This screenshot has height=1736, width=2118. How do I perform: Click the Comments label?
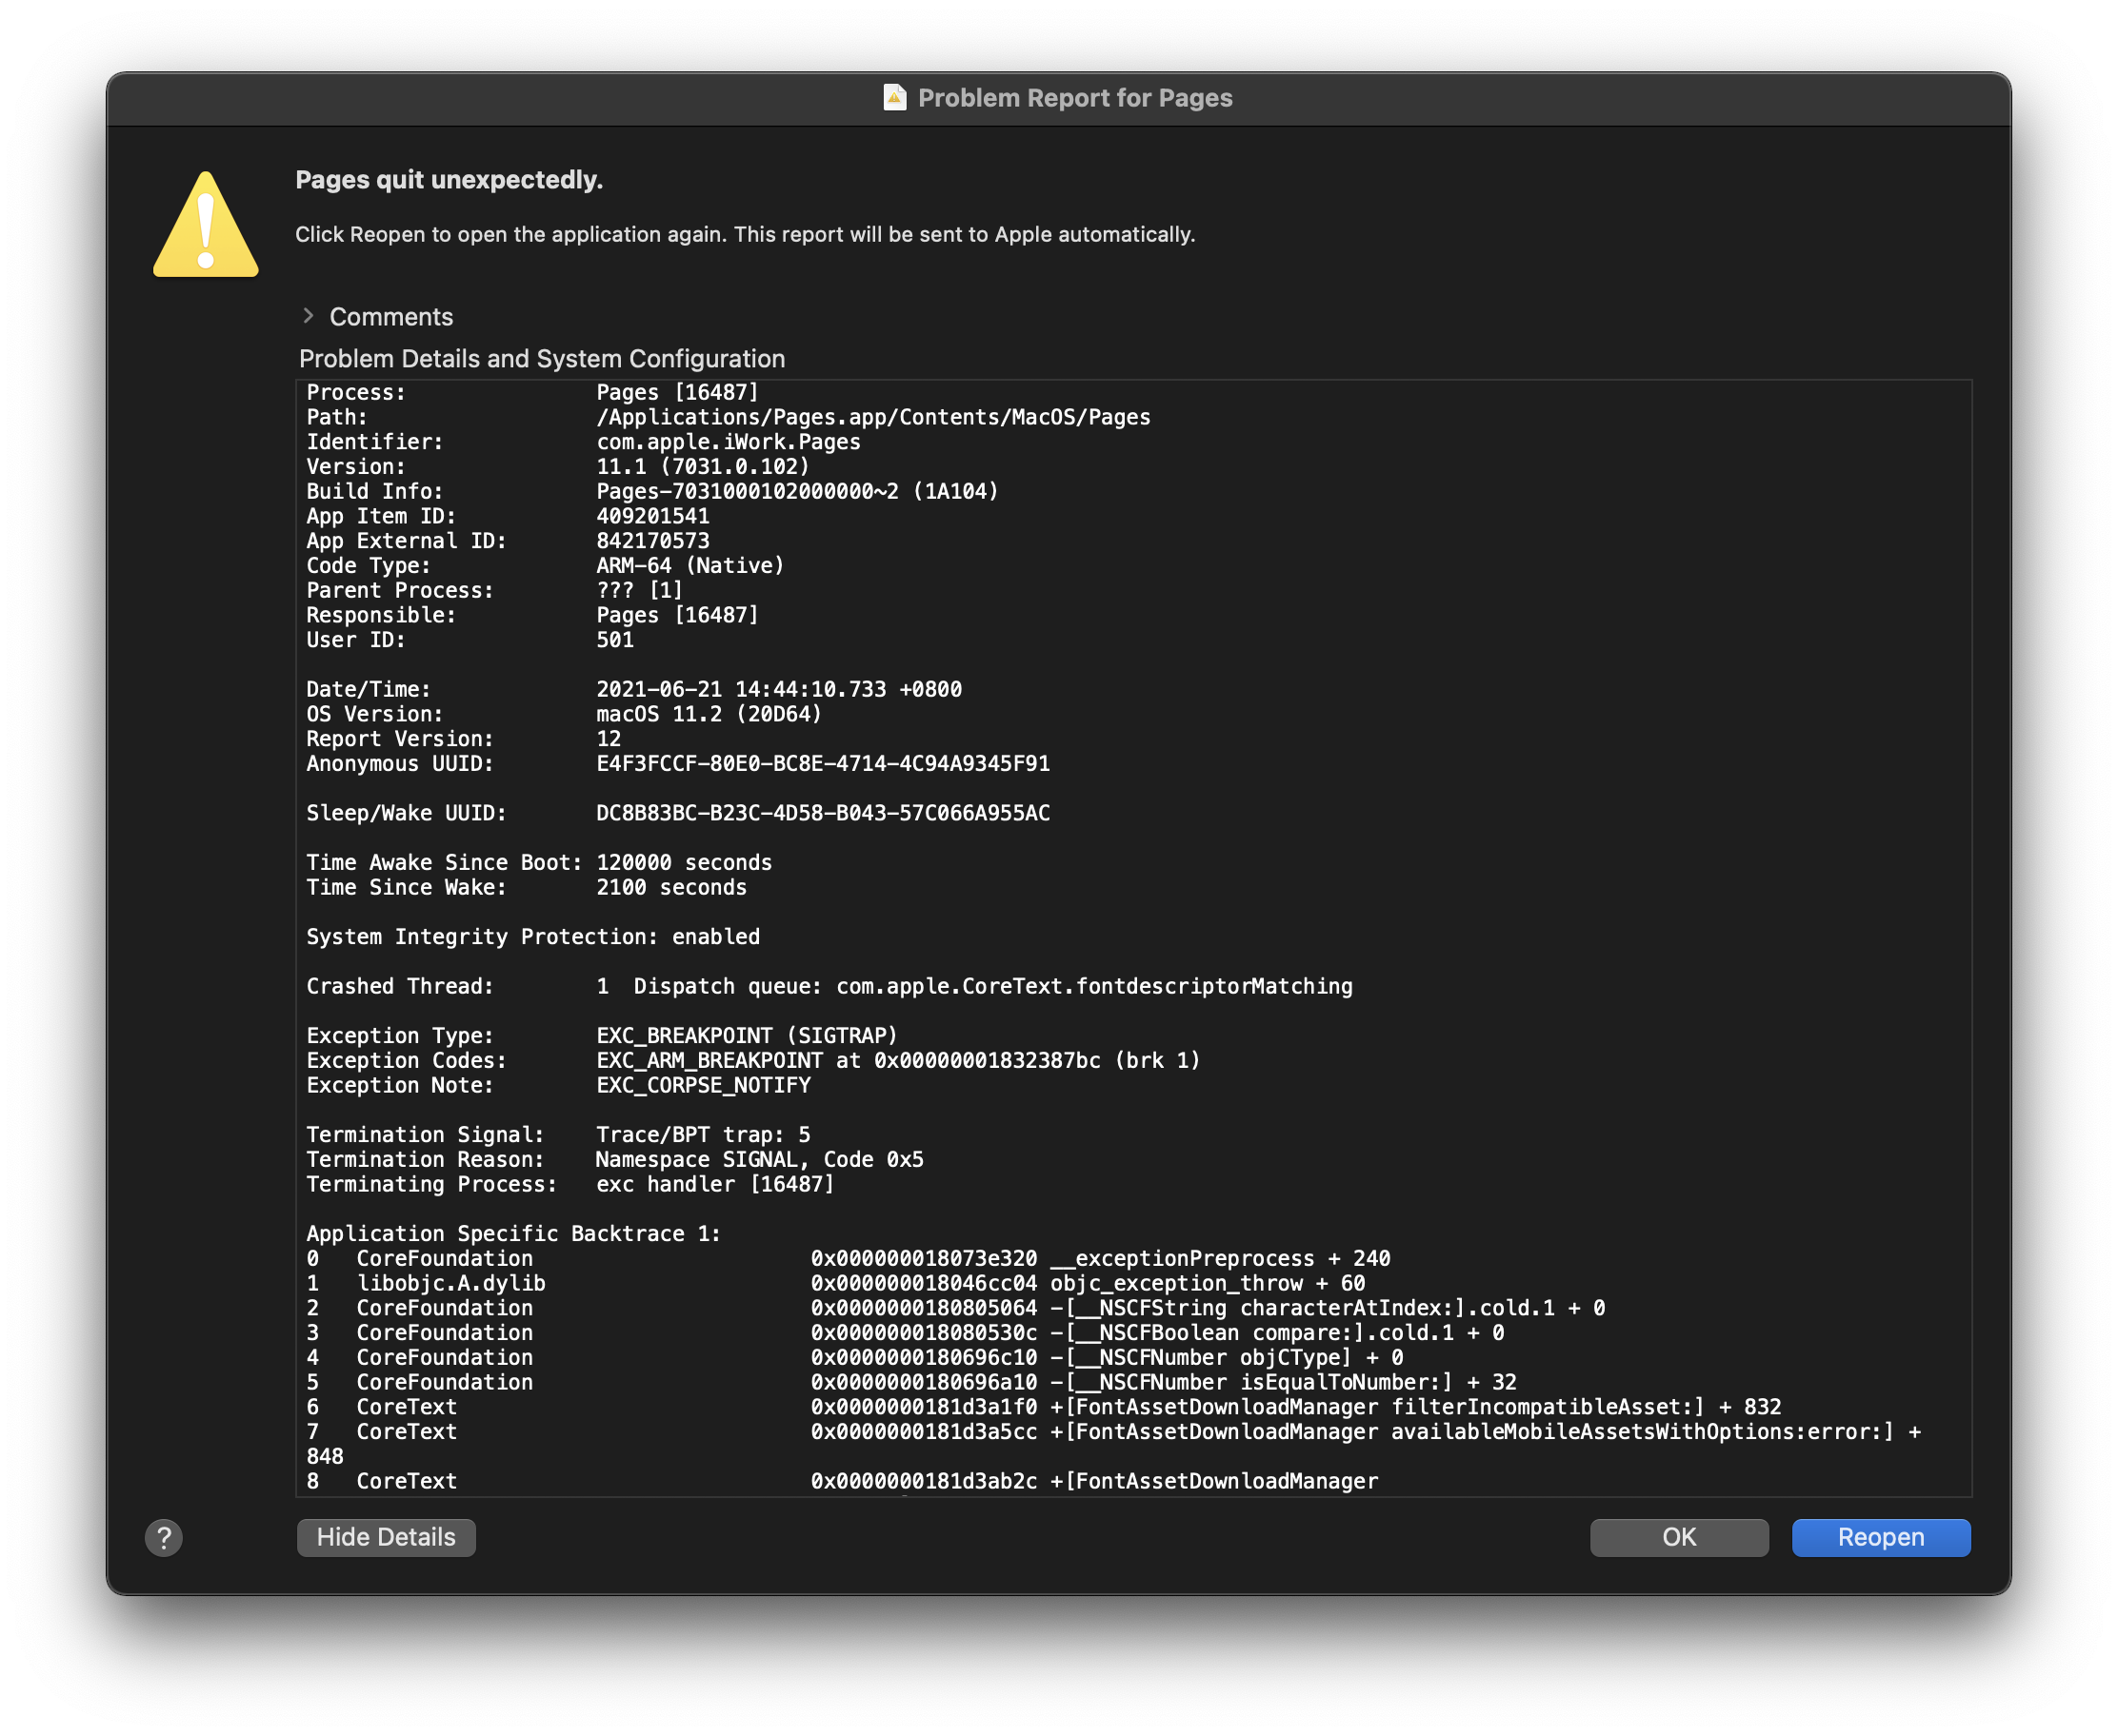(x=391, y=317)
